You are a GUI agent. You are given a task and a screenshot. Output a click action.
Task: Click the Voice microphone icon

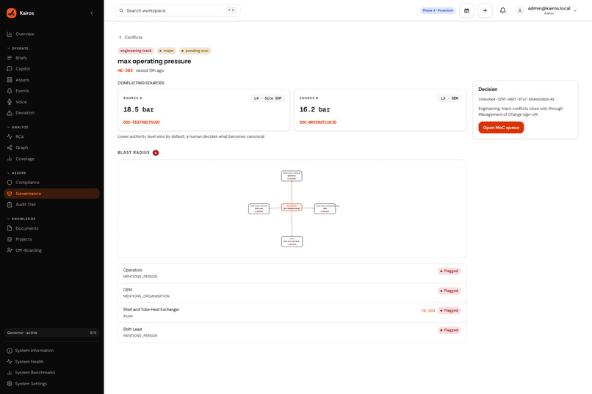point(10,102)
